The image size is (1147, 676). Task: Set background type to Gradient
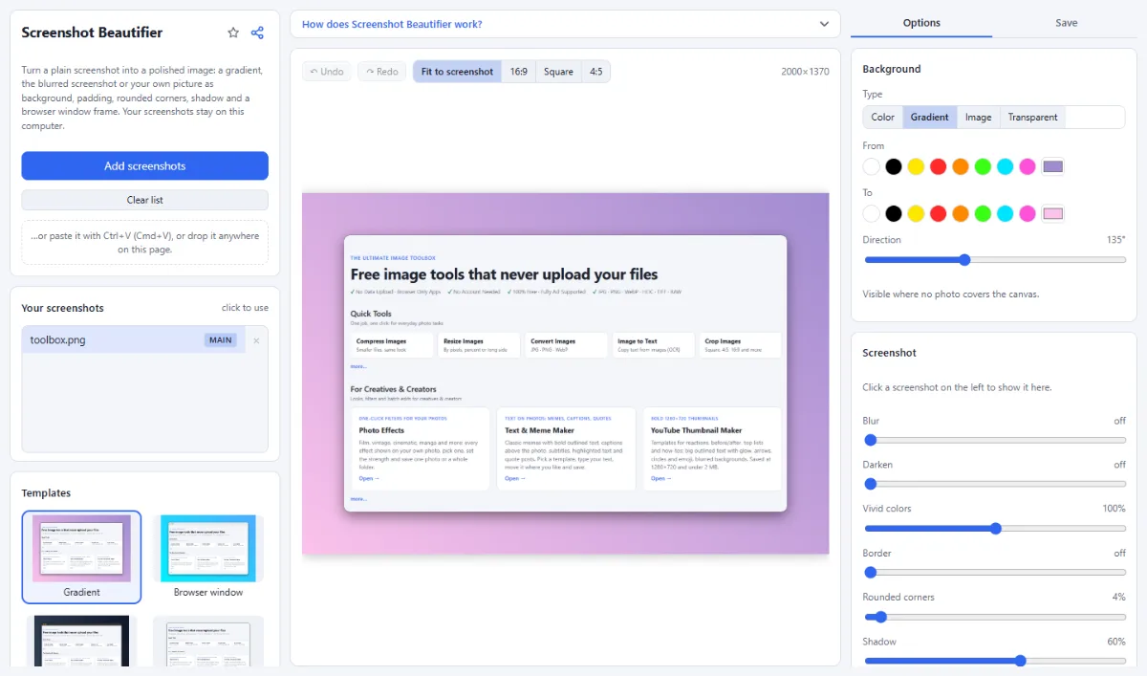[x=929, y=118]
